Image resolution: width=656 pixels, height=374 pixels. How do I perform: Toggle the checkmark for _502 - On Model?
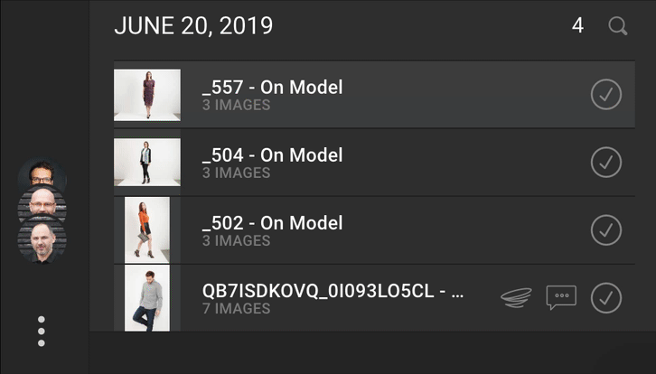(605, 230)
